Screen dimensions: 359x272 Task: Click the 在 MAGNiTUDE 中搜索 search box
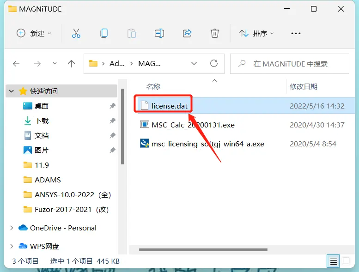(290, 64)
